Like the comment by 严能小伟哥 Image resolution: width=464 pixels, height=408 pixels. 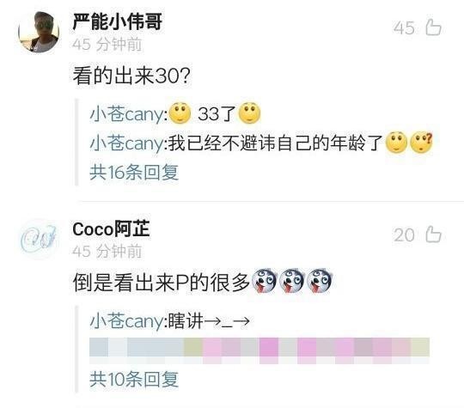point(433,27)
